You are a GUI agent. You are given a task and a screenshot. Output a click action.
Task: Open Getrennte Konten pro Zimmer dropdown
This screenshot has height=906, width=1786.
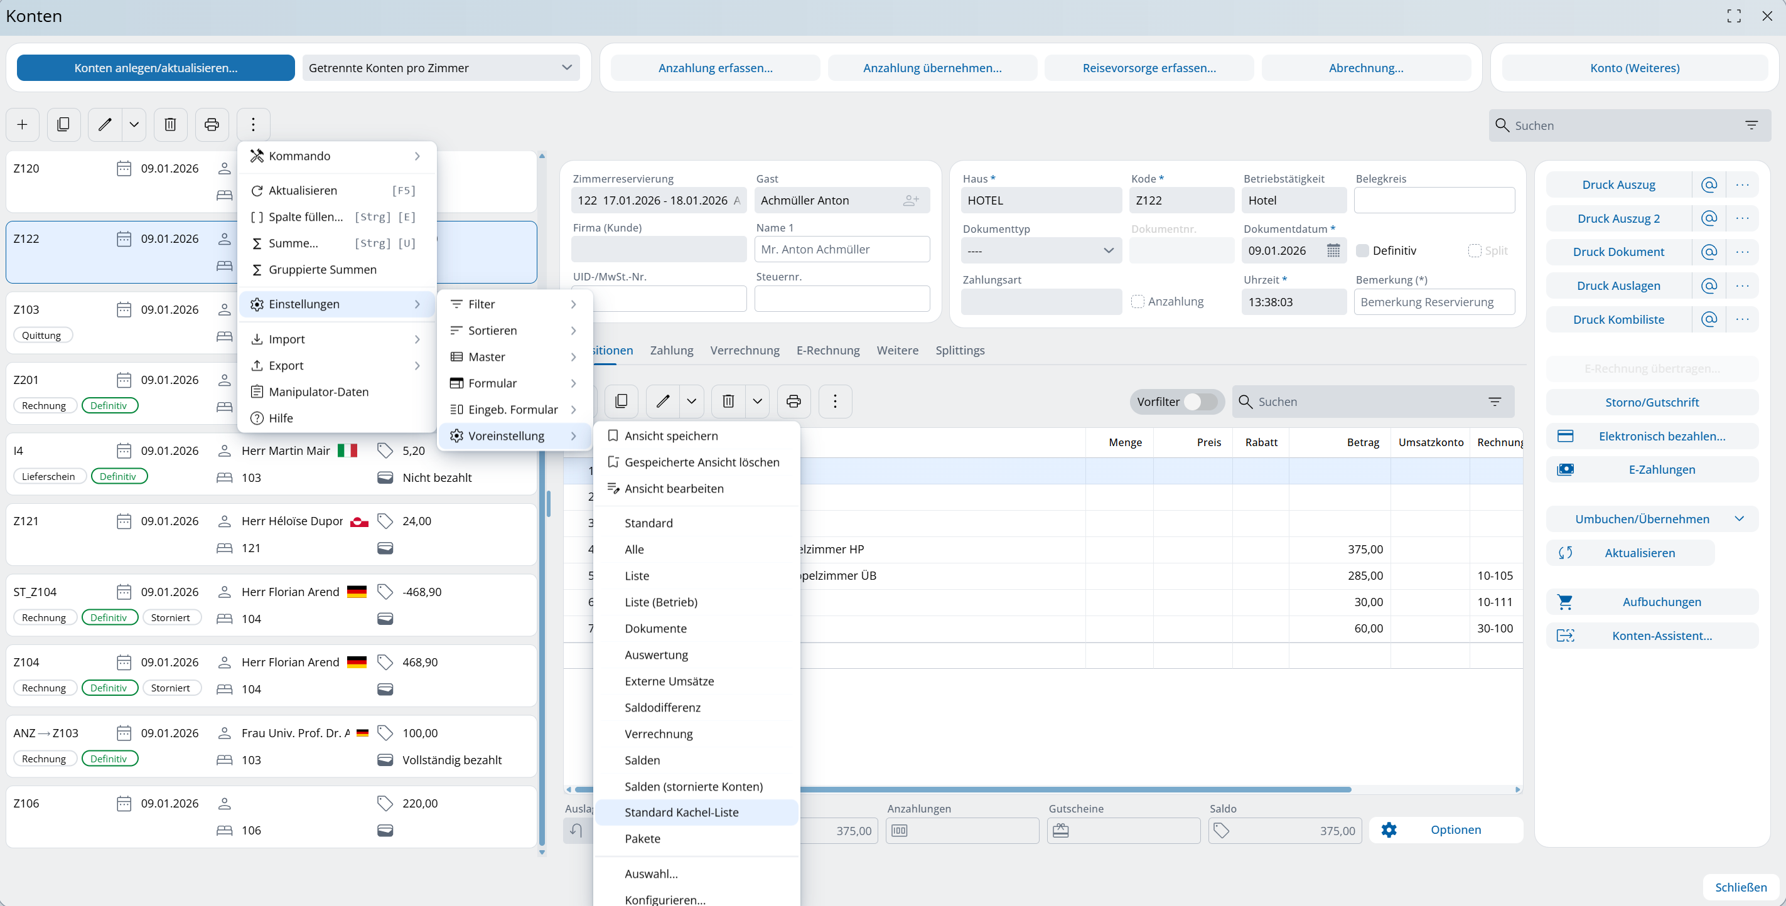coord(441,68)
